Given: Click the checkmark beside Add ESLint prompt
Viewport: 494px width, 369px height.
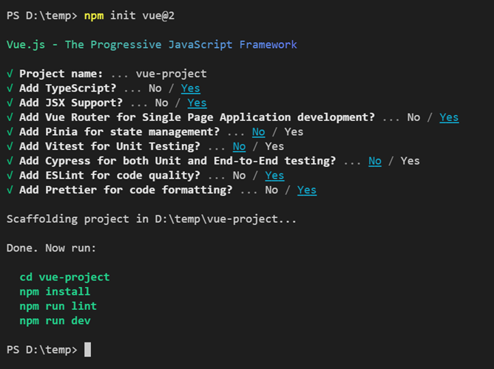Looking at the screenshot, I should point(10,176).
